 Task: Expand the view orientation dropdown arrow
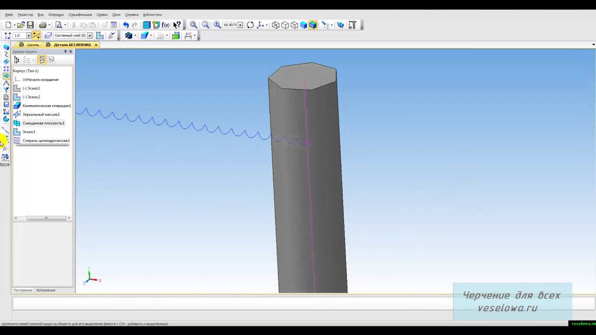click(x=266, y=25)
